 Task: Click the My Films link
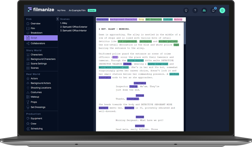[62, 11]
